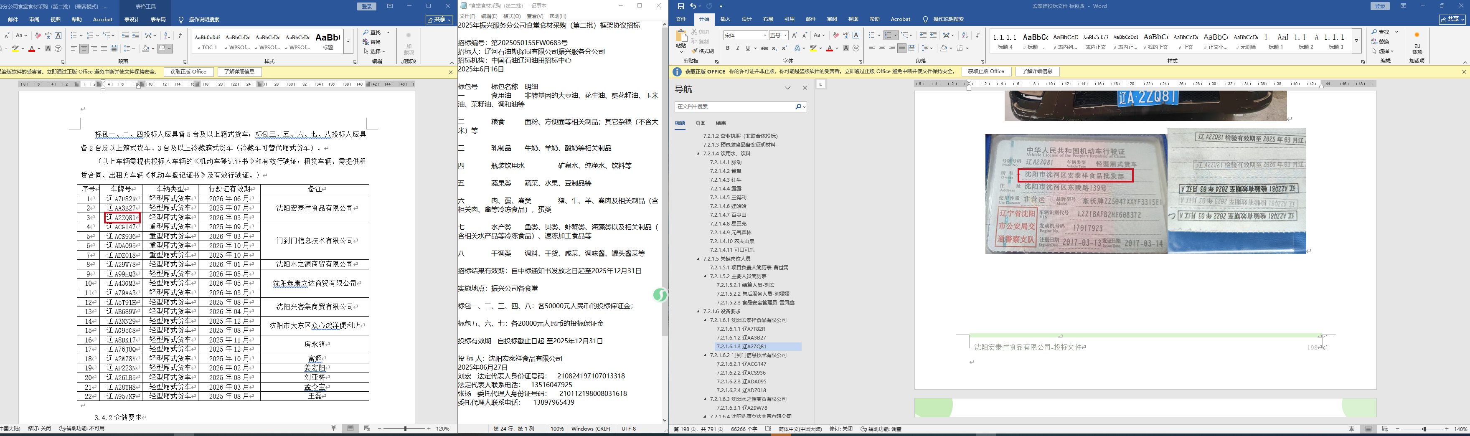Image resolution: width=1470 pixels, height=436 pixels.
Task: Click zoom-in plus in right Word status bar
Action: point(1447,429)
